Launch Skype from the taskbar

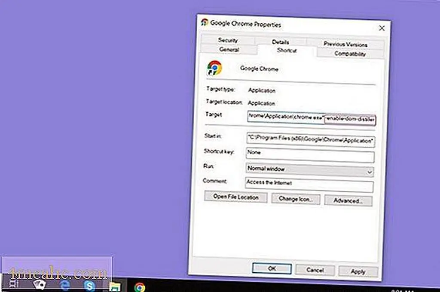click(x=89, y=286)
